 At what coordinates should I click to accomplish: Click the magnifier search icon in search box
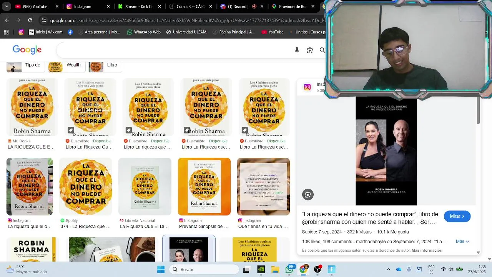click(322, 50)
